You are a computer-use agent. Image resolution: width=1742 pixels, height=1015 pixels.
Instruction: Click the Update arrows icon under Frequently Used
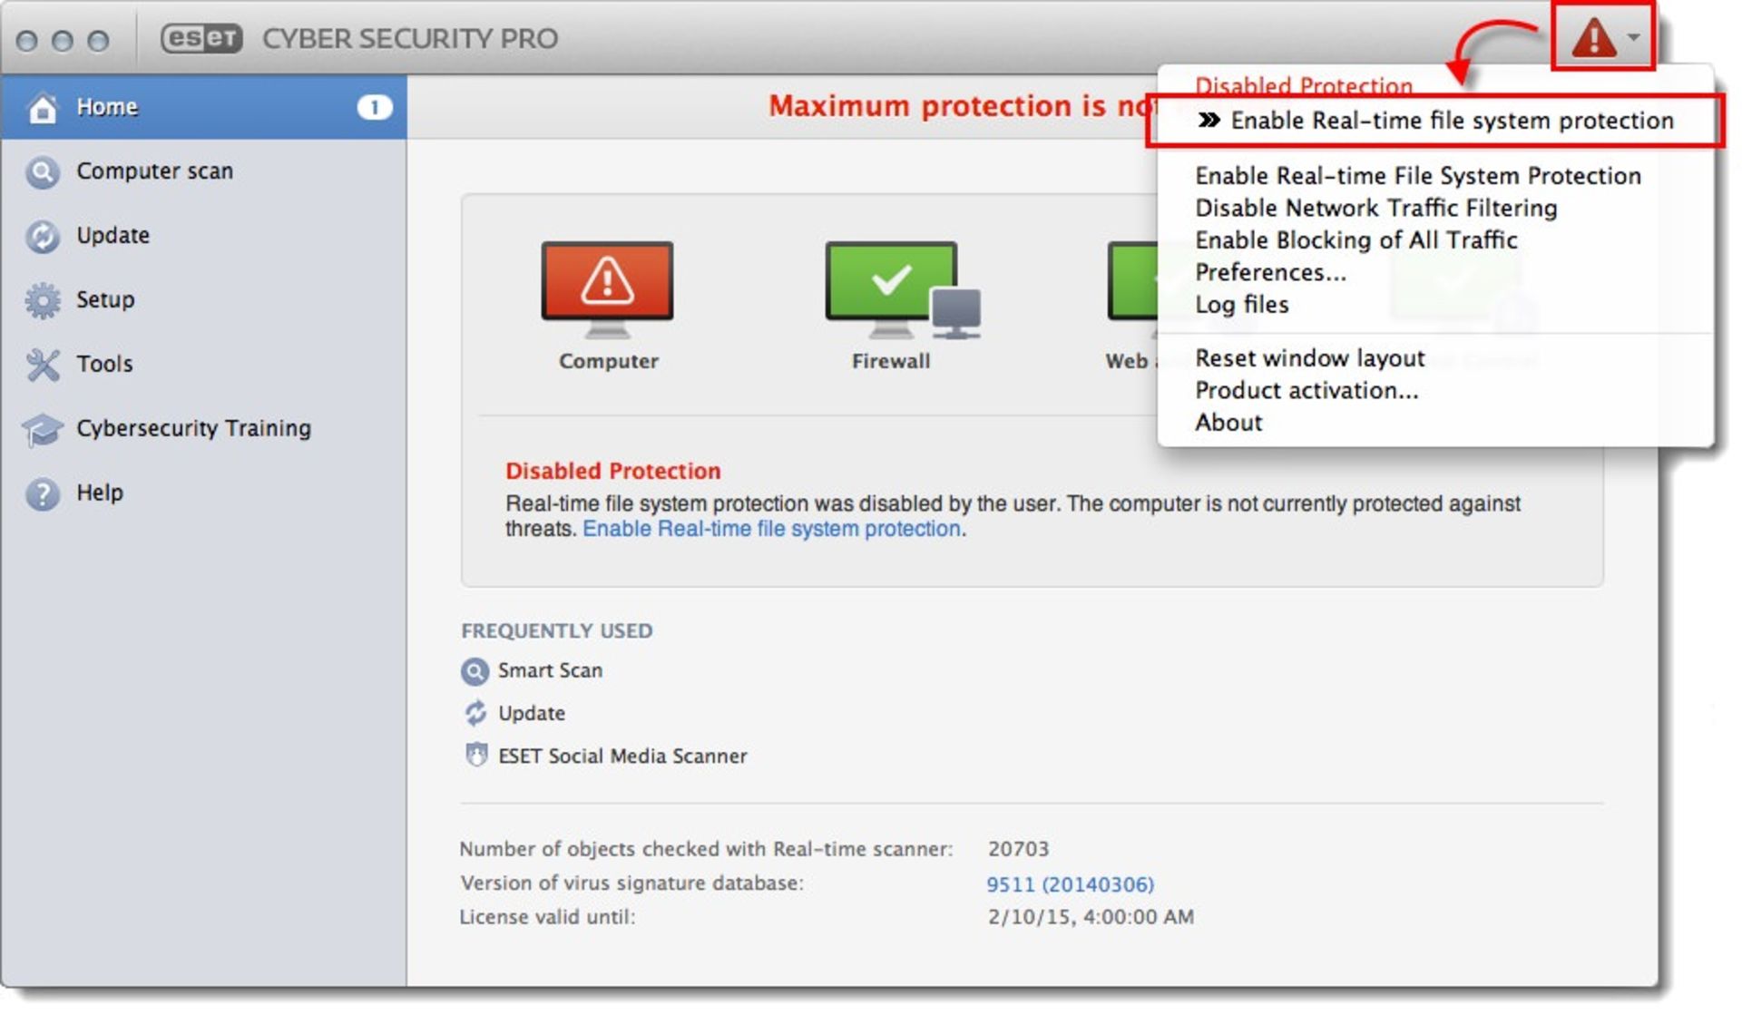pyautogui.click(x=475, y=713)
